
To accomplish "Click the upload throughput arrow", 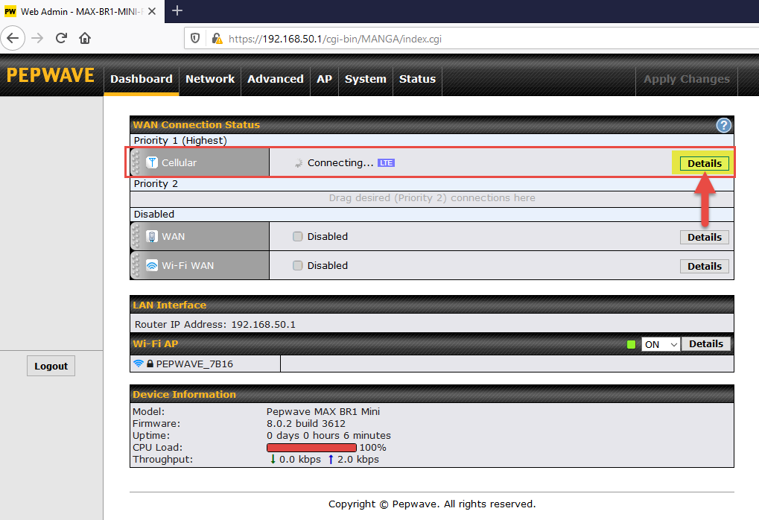I will pos(331,459).
